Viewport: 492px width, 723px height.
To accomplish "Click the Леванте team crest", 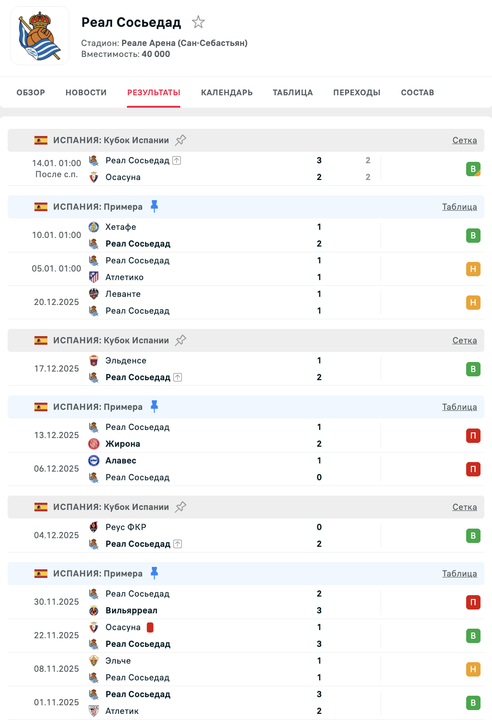I will (94, 294).
